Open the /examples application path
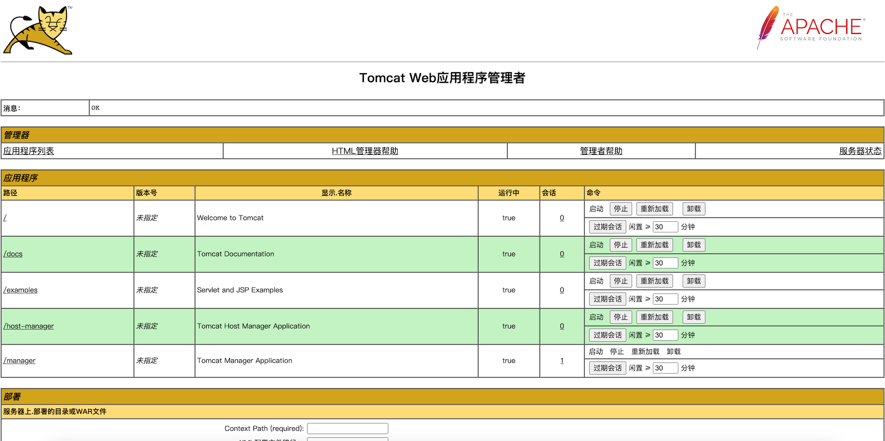 21,290
